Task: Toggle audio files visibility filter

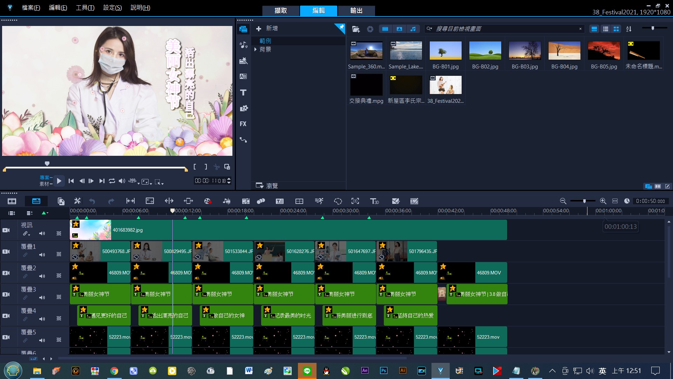Action: pyautogui.click(x=413, y=29)
